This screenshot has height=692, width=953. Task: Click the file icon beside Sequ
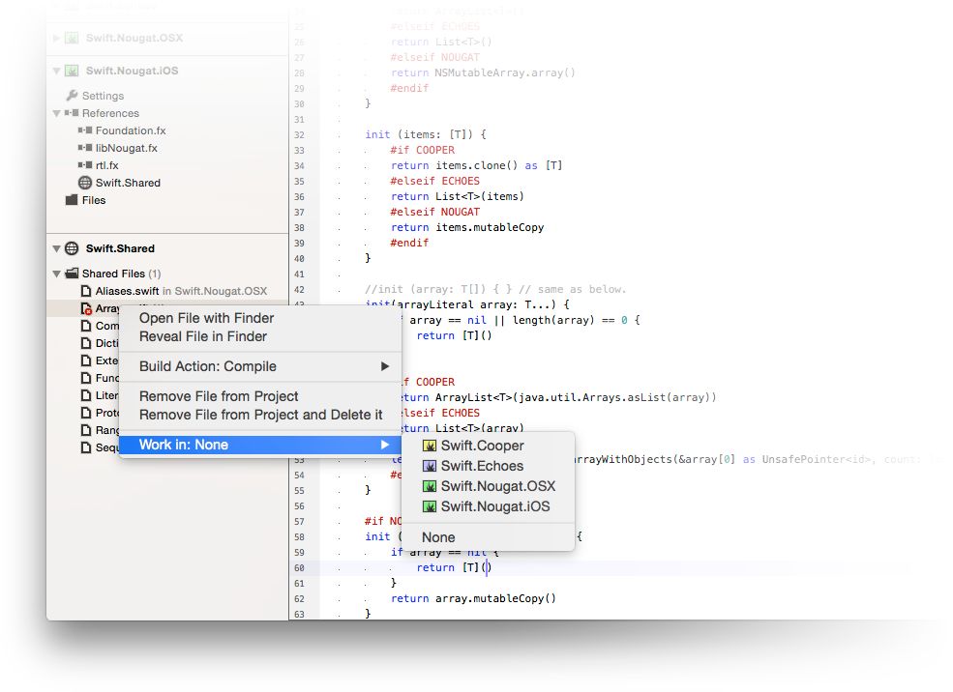click(x=86, y=447)
